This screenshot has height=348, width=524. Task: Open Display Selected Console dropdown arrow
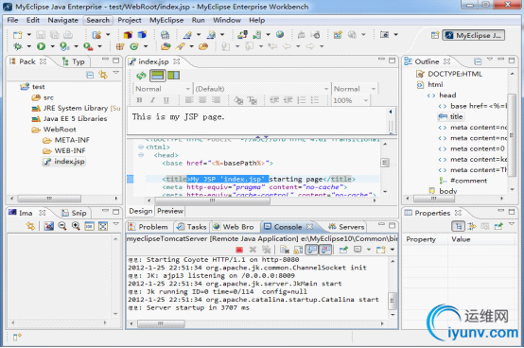(369, 250)
